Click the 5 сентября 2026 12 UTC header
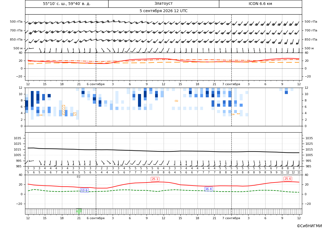The image size is (322, 228). [163, 11]
